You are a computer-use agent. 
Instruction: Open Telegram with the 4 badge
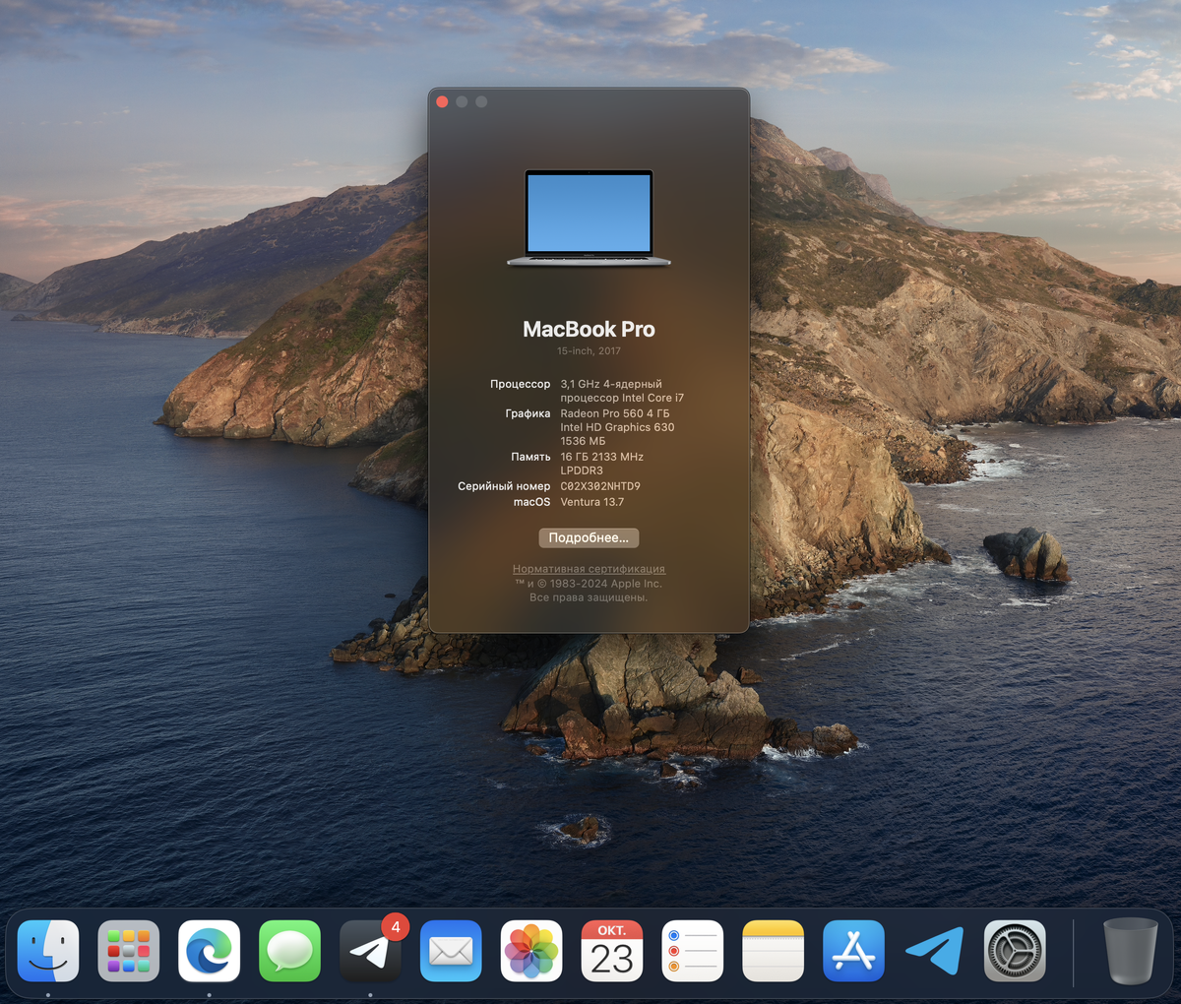click(371, 951)
